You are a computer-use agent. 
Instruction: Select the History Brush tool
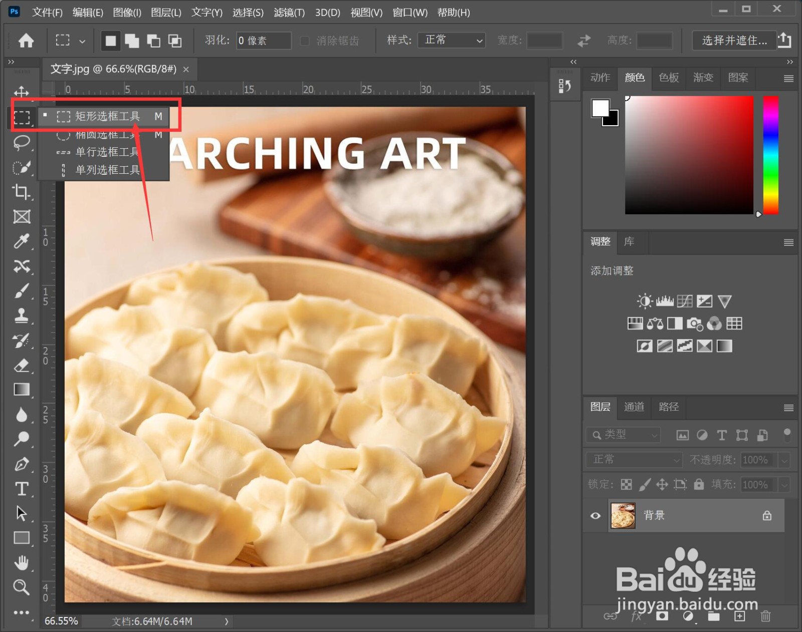[x=21, y=341]
